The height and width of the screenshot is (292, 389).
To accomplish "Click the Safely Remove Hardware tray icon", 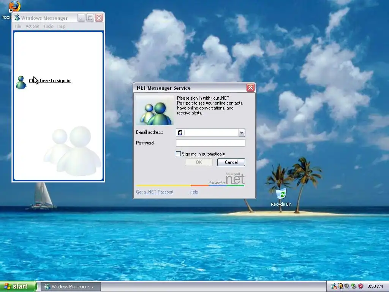I will click(x=354, y=286).
